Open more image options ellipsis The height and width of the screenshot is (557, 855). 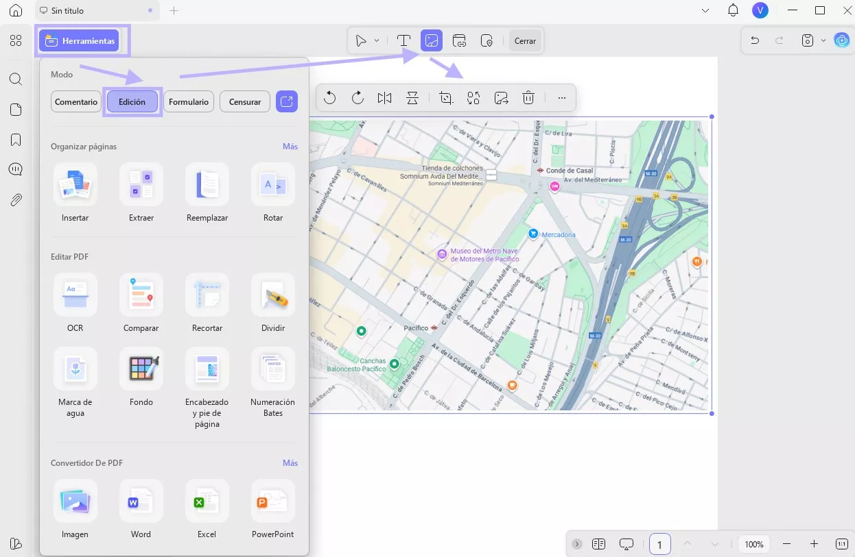pyautogui.click(x=562, y=98)
